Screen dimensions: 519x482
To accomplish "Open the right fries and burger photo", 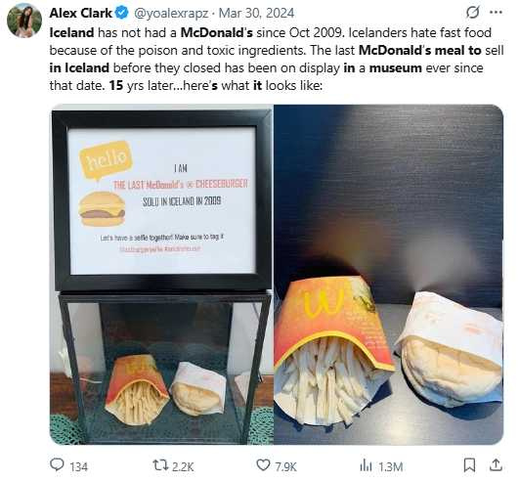I will 389,275.
